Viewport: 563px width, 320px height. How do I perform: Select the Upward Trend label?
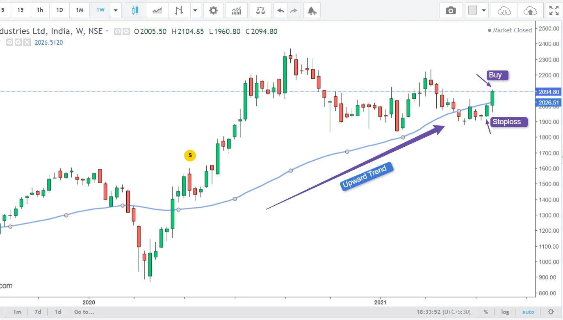click(x=367, y=176)
